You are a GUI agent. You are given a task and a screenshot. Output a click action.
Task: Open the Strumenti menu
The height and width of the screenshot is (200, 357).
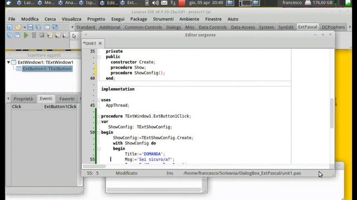pos(163,19)
